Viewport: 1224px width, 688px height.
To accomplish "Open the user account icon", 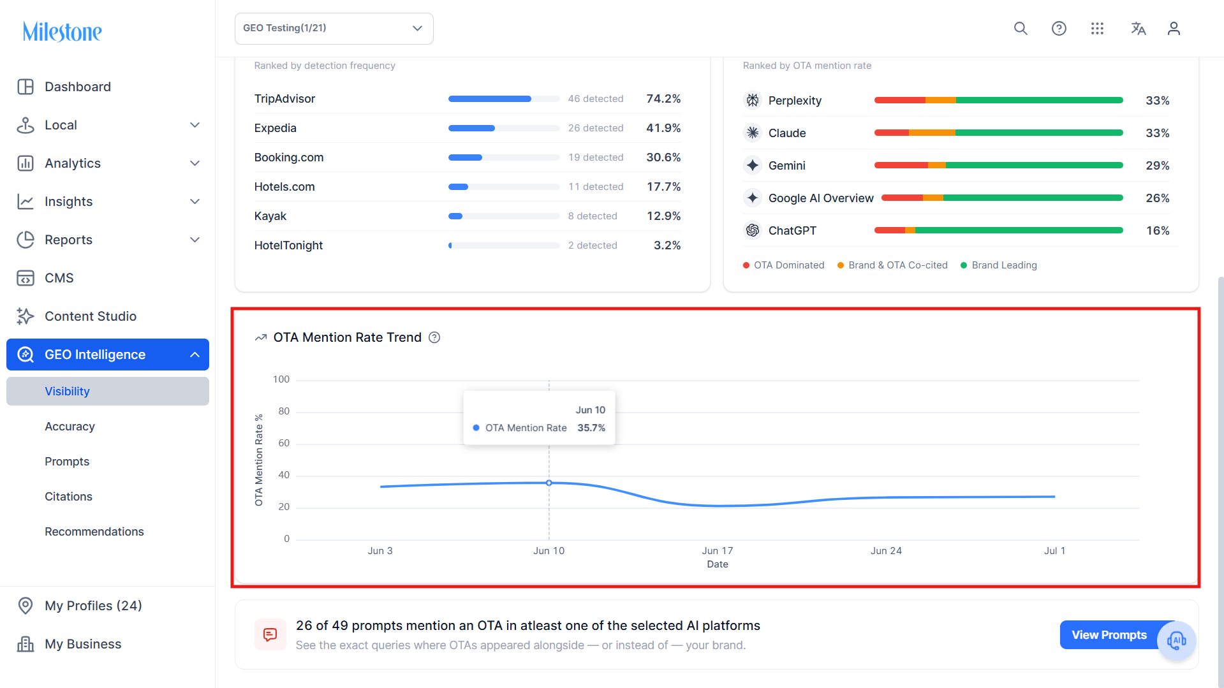I will pyautogui.click(x=1174, y=29).
